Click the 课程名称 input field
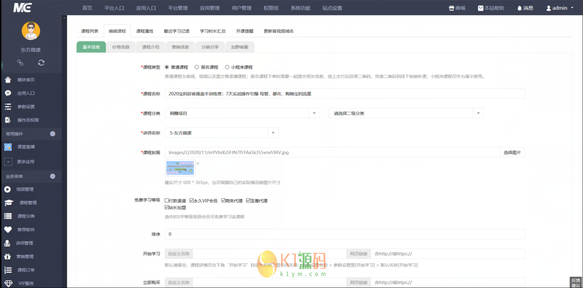The height and width of the screenshot is (288, 583). tap(345, 94)
